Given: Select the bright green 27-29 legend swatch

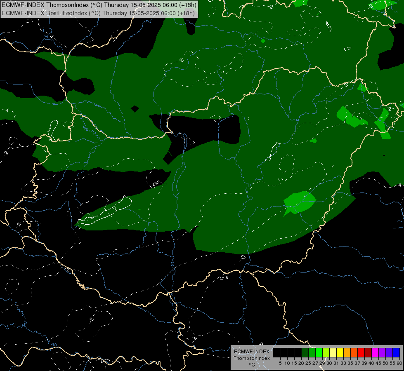Looking at the screenshot, I should [x=319, y=352].
